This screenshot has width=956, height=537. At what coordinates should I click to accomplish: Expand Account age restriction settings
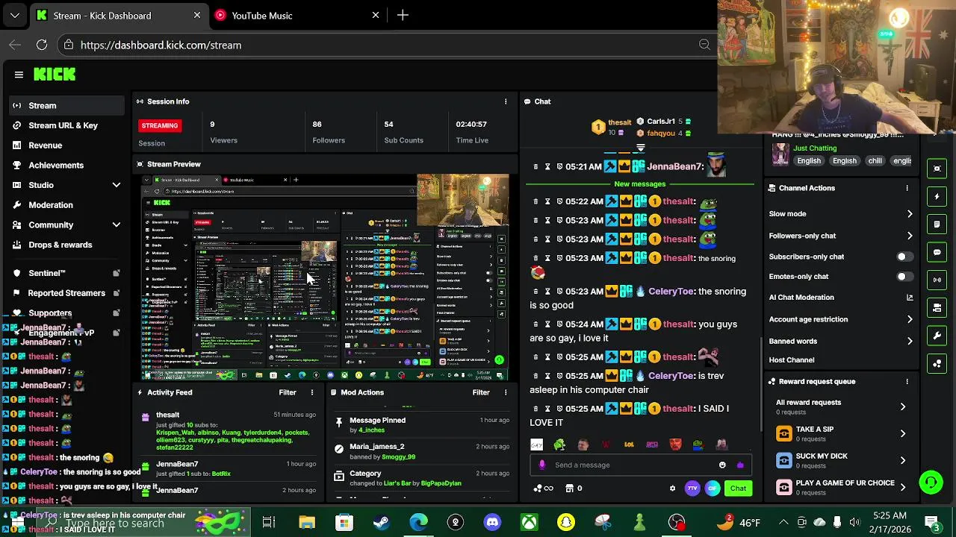pos(910,319)
